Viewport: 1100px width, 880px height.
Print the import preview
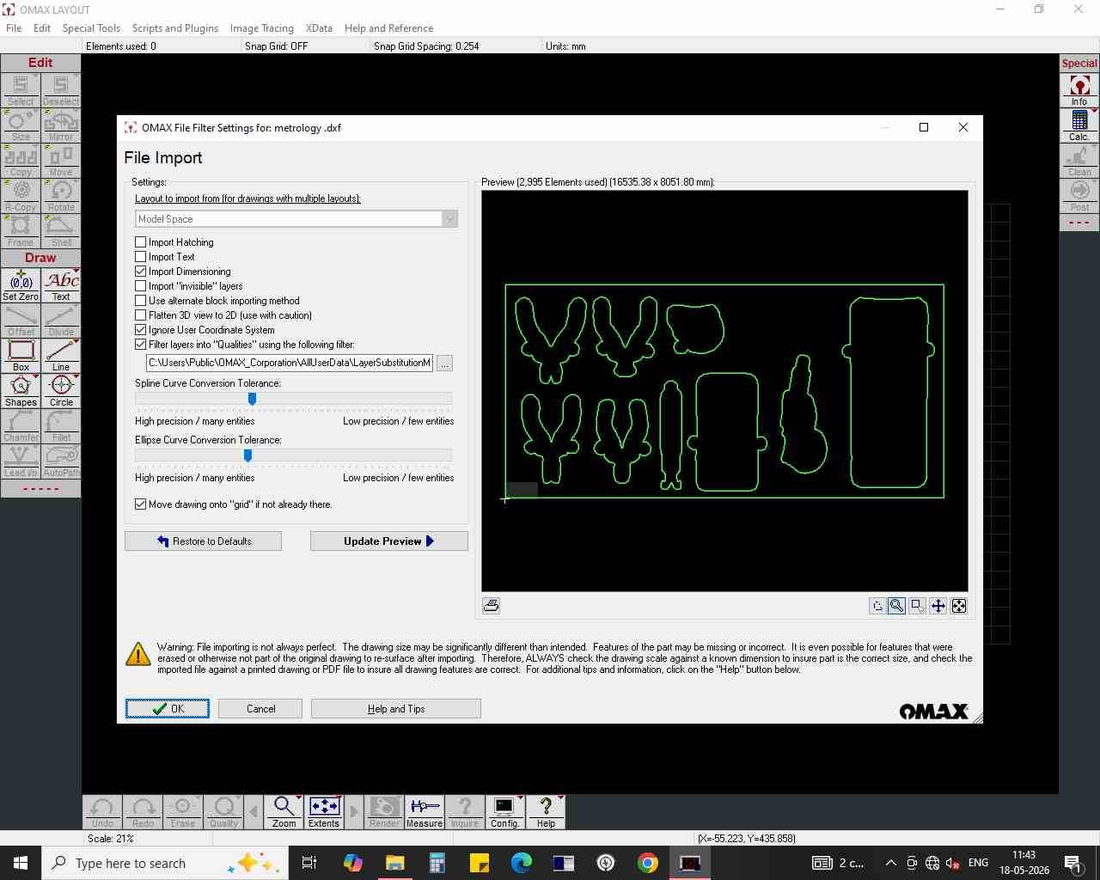[492, 606]
